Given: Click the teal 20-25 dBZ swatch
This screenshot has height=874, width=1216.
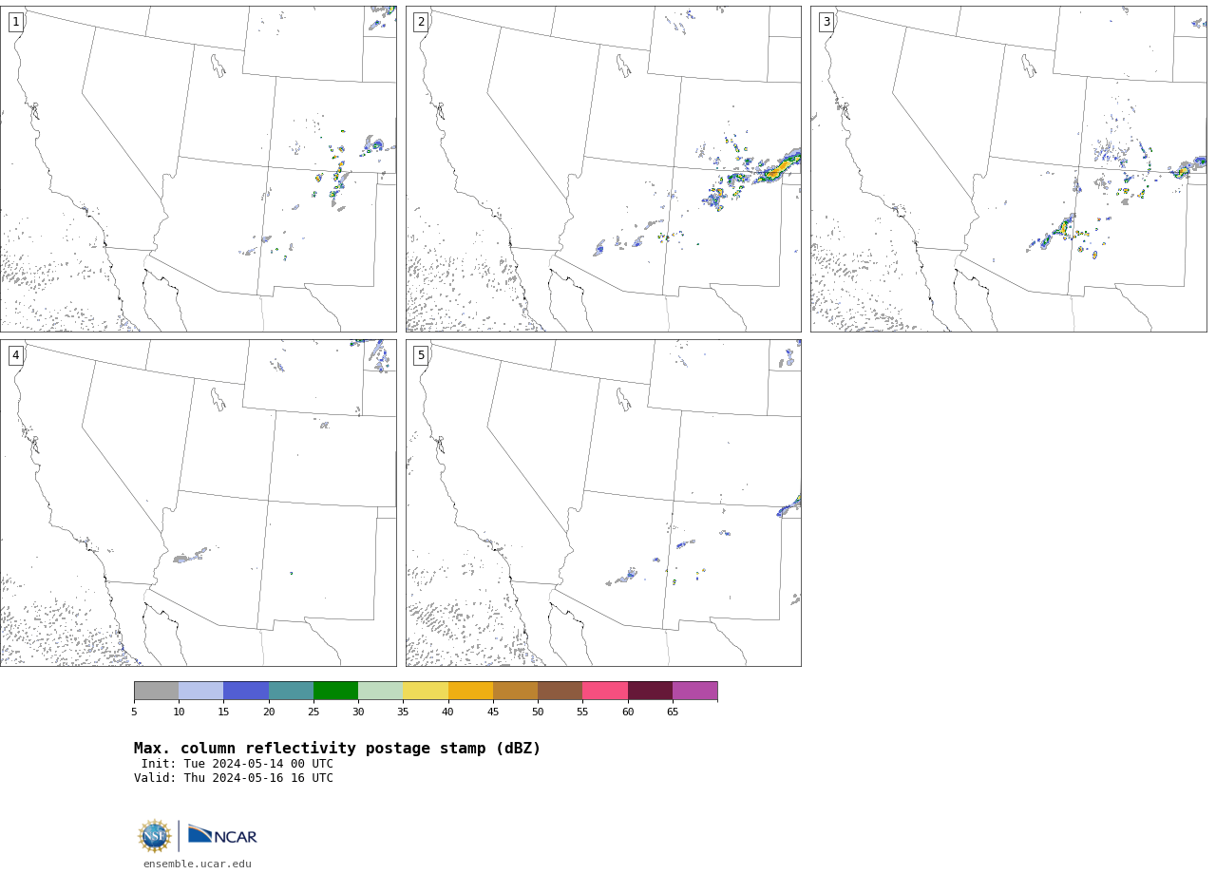Looking at the screenshot, I should (291, 691).
